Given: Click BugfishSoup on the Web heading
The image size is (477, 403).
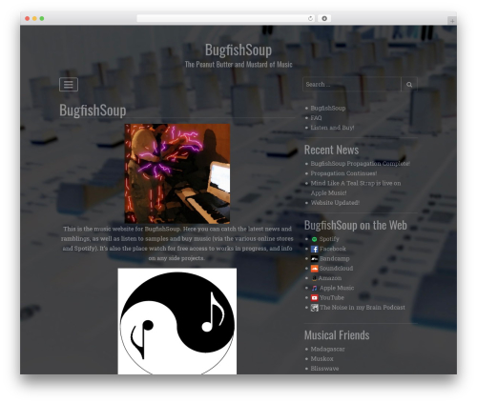Looking at the screenshot, I should pyautogui.click(x=356, y=225).
